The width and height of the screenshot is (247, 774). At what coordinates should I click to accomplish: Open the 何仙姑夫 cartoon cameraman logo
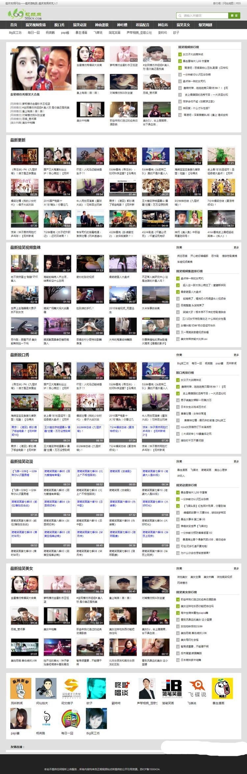click(x=46, y=689)
